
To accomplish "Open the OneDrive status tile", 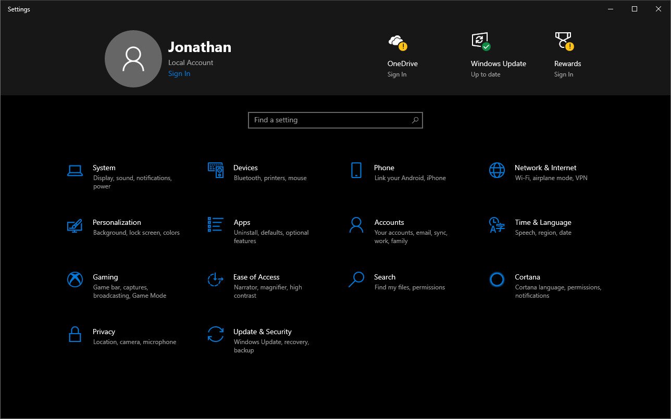I will tap(402, 55).
